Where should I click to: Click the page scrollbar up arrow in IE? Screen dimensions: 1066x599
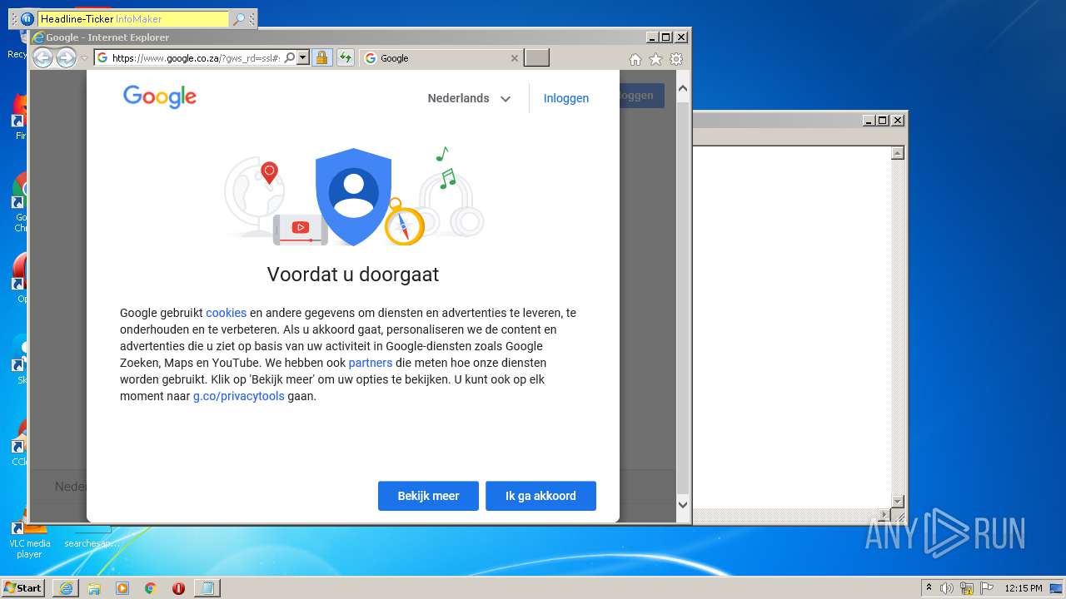pyautogui.click(x=683, y=87)
